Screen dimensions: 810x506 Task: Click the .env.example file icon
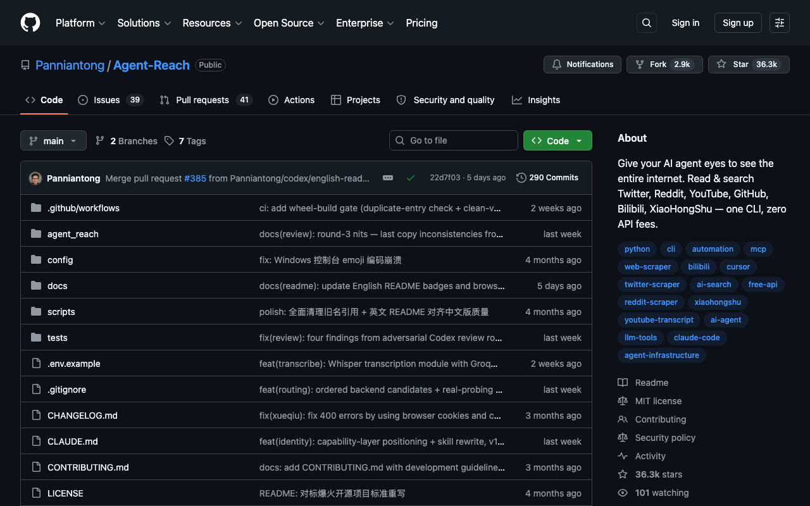click(x=36, y=364)
